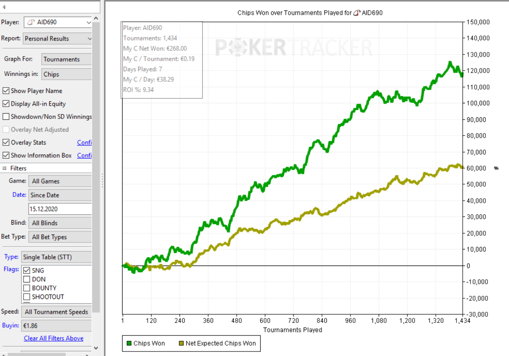Click the panel splitter grip dots
509x356 pixels.
(102, 180)
